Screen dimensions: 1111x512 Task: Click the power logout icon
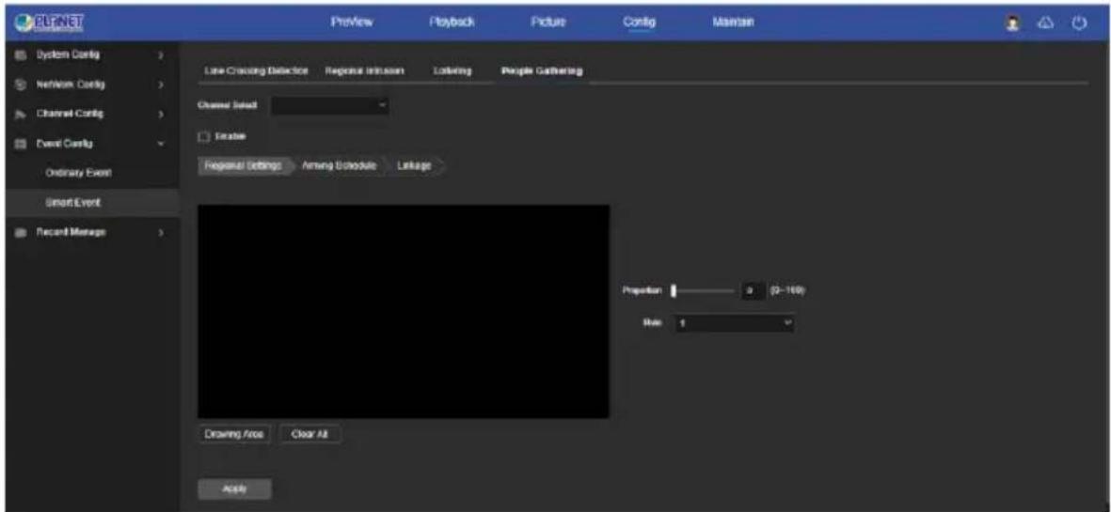pyautogui.click(x=1079, y=23)
